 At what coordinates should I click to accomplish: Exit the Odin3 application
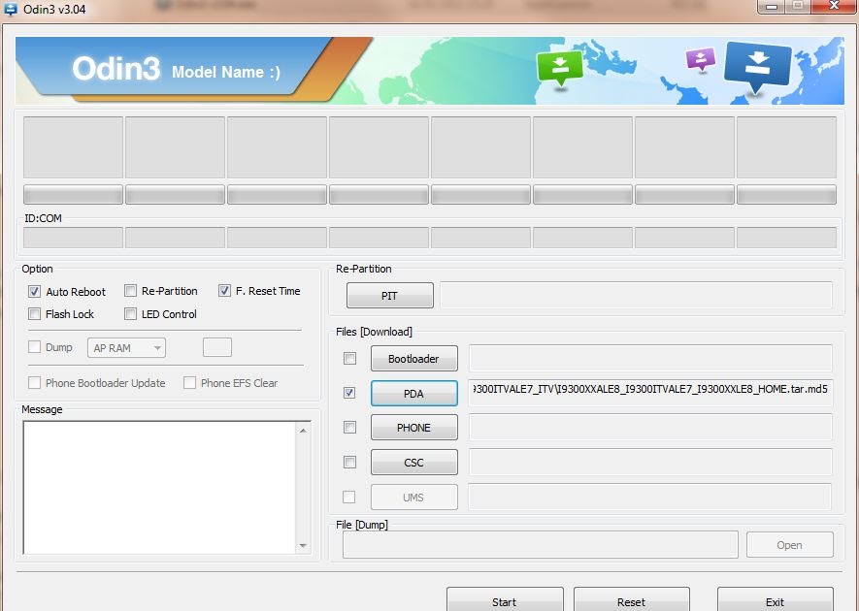pos(776,600)
